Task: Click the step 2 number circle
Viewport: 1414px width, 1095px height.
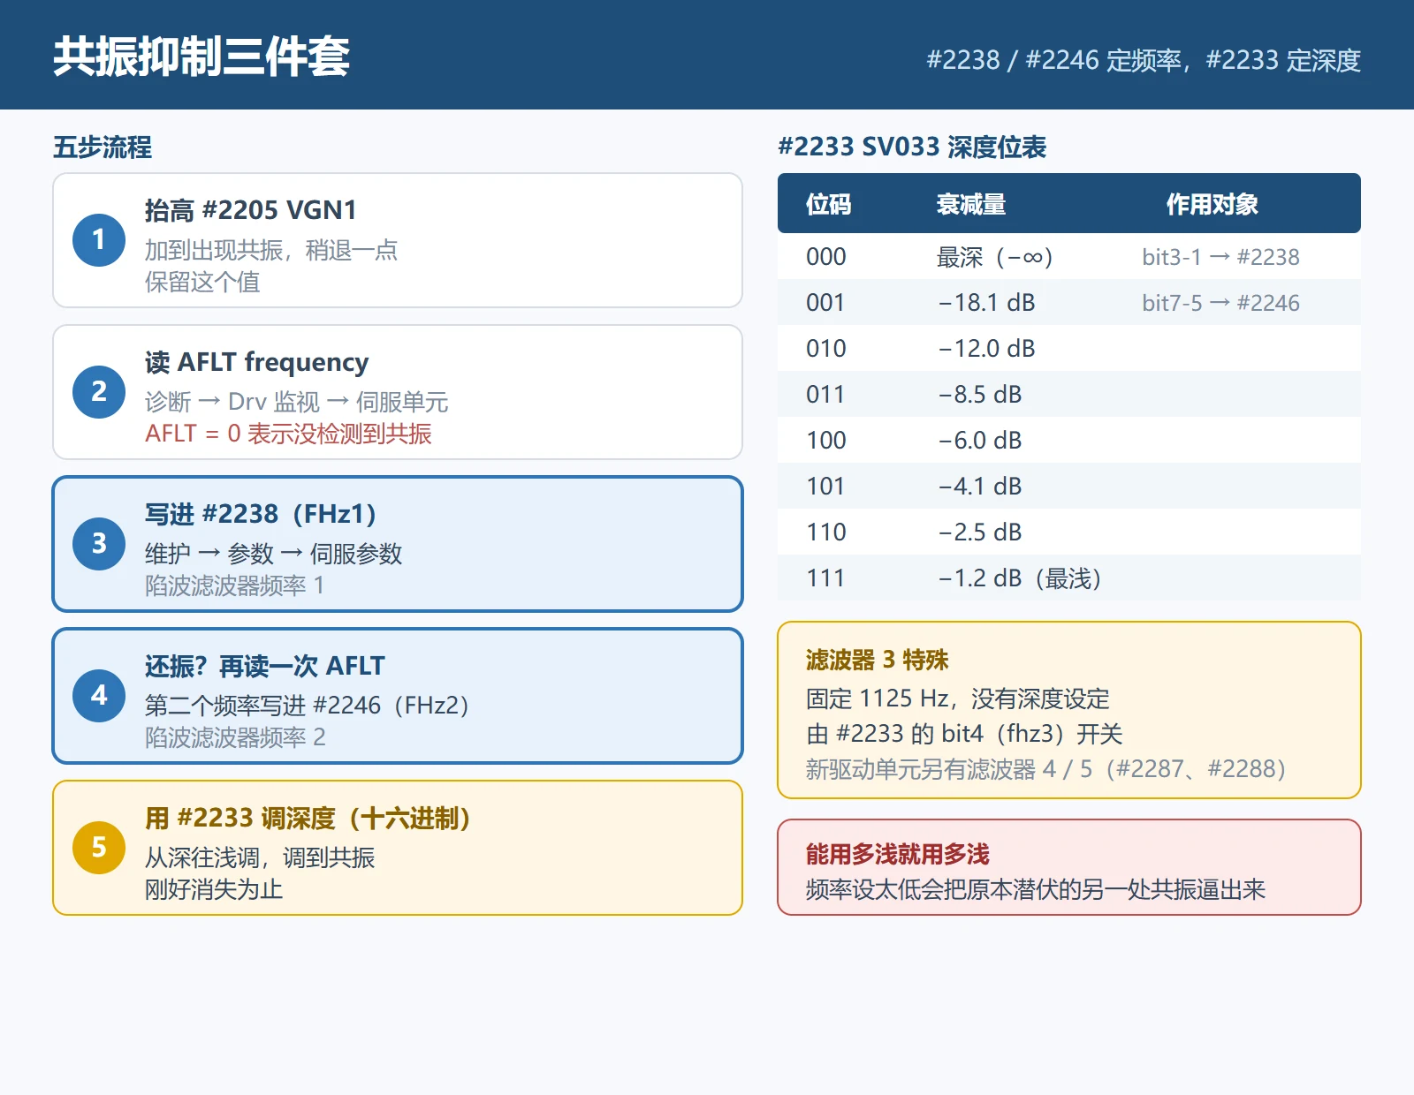Action: [99, 391]
